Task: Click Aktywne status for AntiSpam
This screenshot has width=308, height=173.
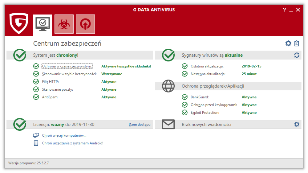Action: [x=109, y=97]
